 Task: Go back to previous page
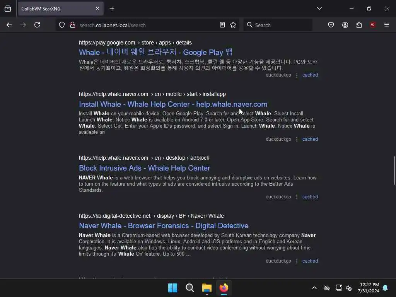9,25
